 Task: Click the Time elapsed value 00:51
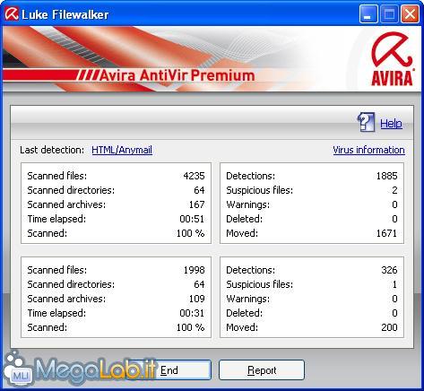click(192, 219)
